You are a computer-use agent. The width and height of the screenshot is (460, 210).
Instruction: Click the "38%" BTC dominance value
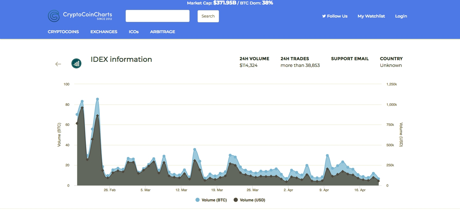click(x=268, y=3)
